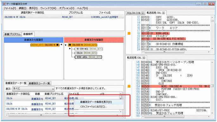The height and width of the screenshot is (122, 217).
Task: Close the SQLCA.COB tab with its x icon
Action: pyautogui.click(x=143, y=13)
